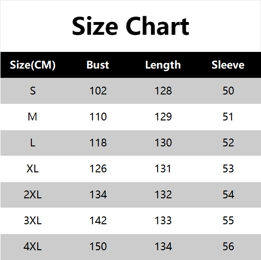Click bust value 150 for 4XL
The height and width of the screenshot is (260, 261).
pos(98,246)
